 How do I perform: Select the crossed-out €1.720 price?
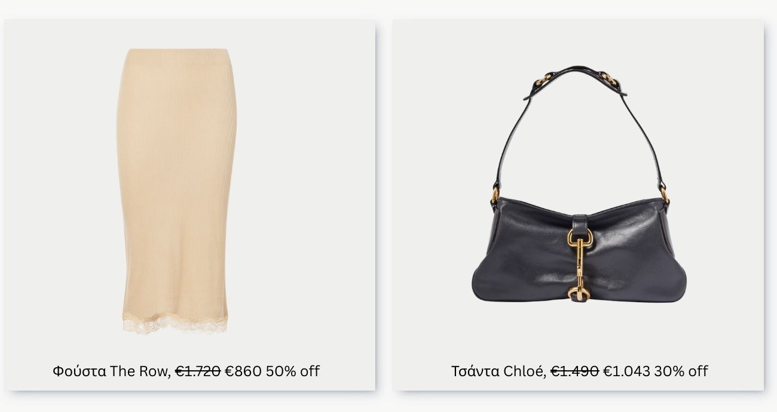(198, 371)
